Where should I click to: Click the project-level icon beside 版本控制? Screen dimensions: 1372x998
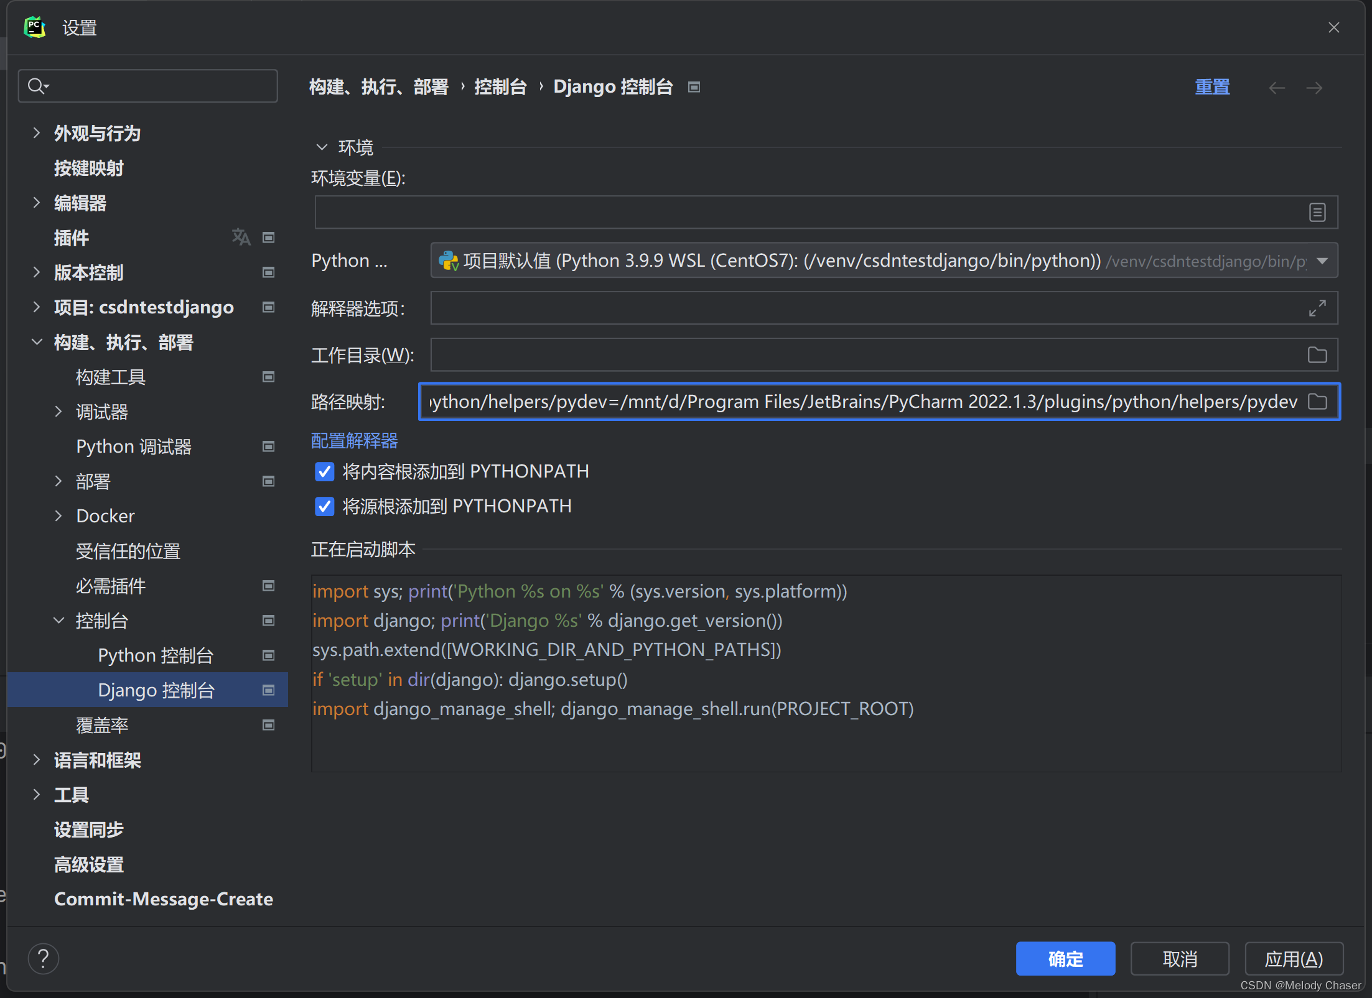coord(269,272)
